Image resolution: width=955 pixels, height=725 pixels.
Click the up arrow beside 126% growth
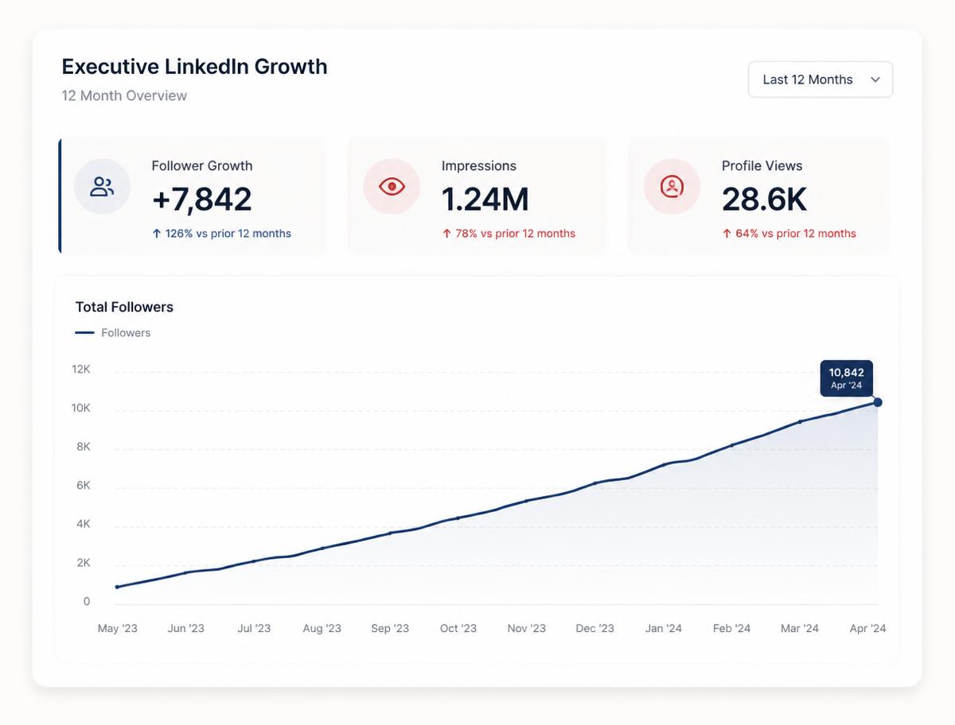click(x=157, y=234)
